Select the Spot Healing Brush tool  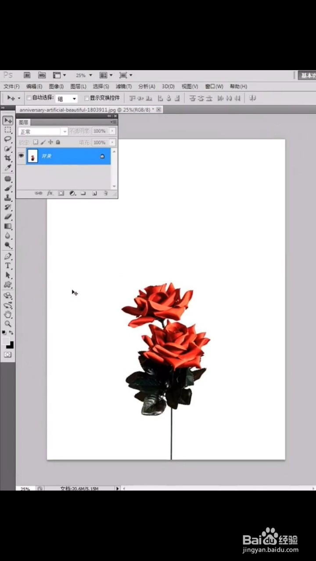pyautogui.click(x=8, y=179)
